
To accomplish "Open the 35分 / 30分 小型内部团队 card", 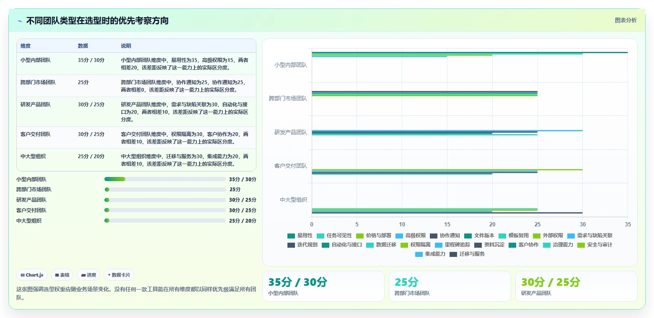I will [x=323, y=286].
